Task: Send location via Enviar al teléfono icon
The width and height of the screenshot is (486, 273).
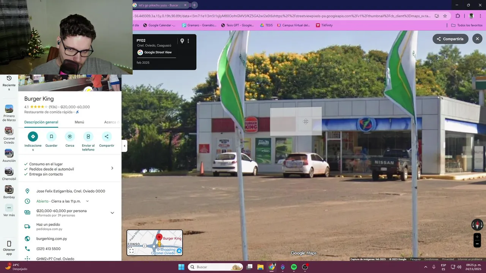Action: (88, 136)
